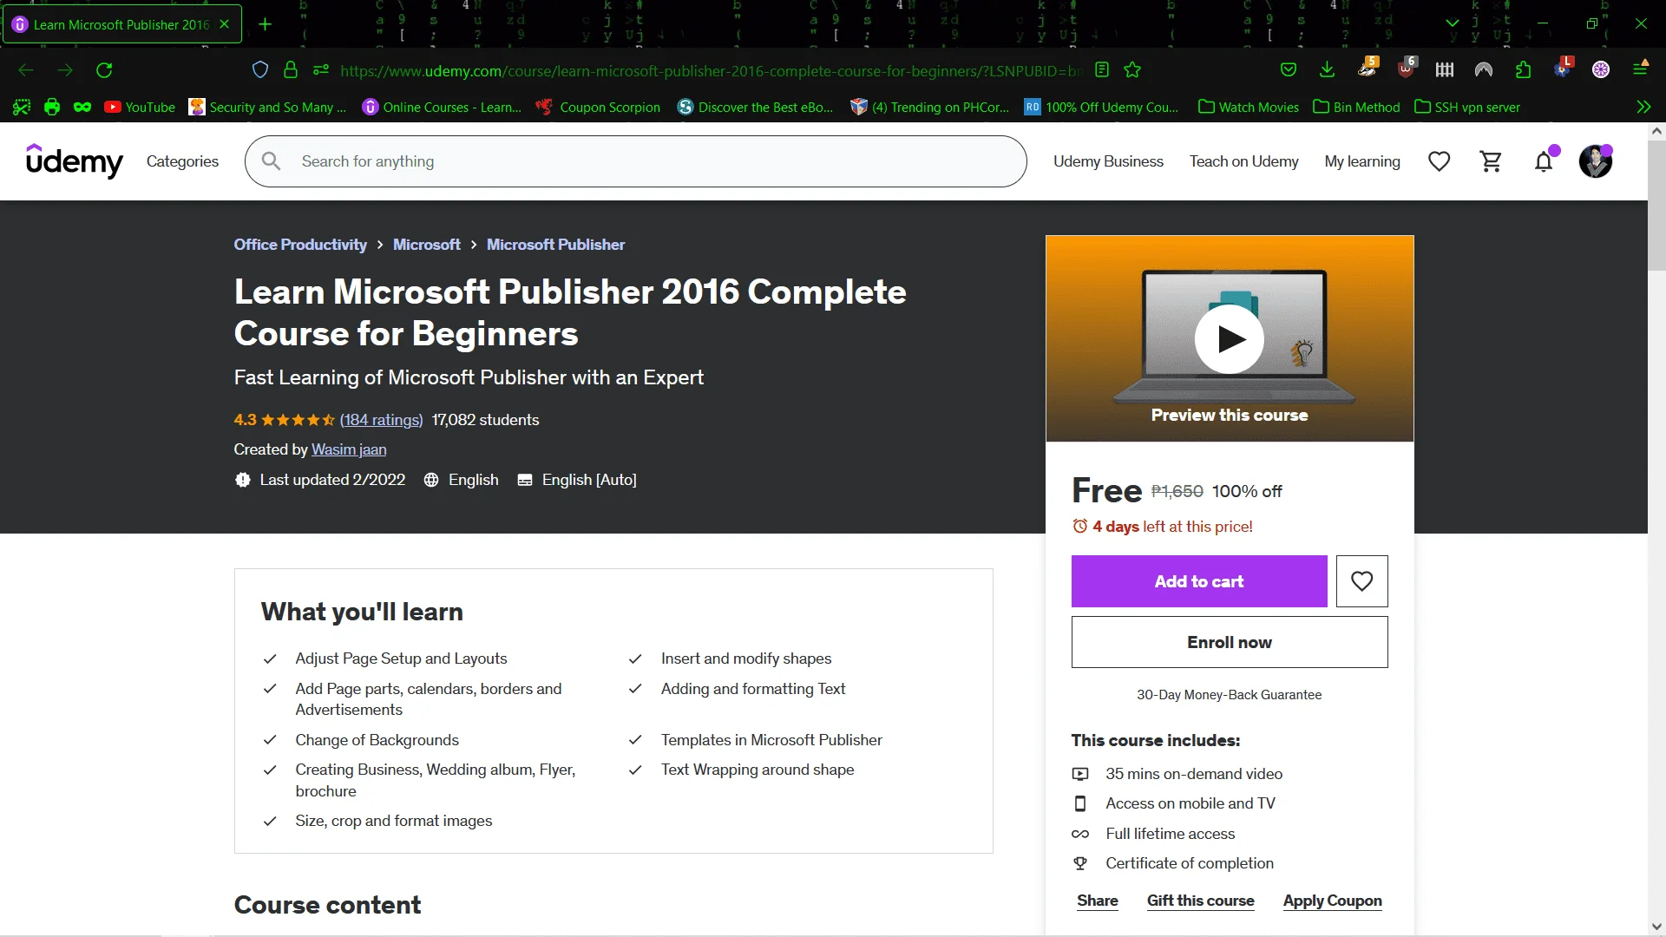Click Gift this course
The image size is (1666, 937).
(1200, 901)
